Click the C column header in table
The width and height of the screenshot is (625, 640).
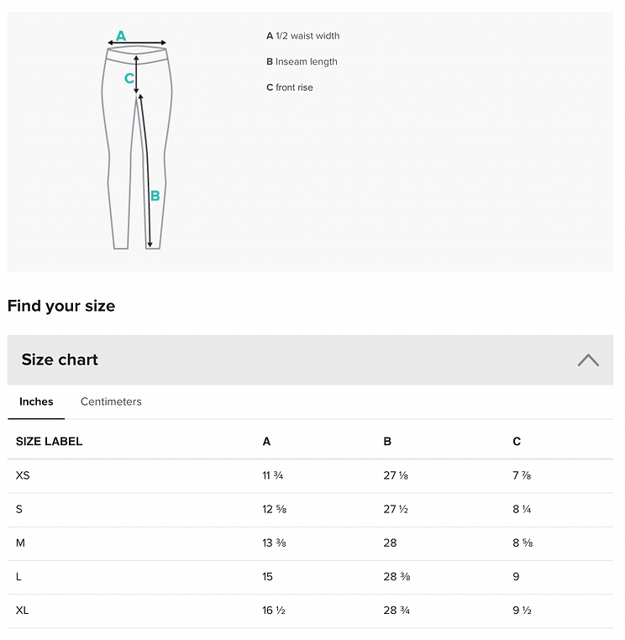[517, 441]
